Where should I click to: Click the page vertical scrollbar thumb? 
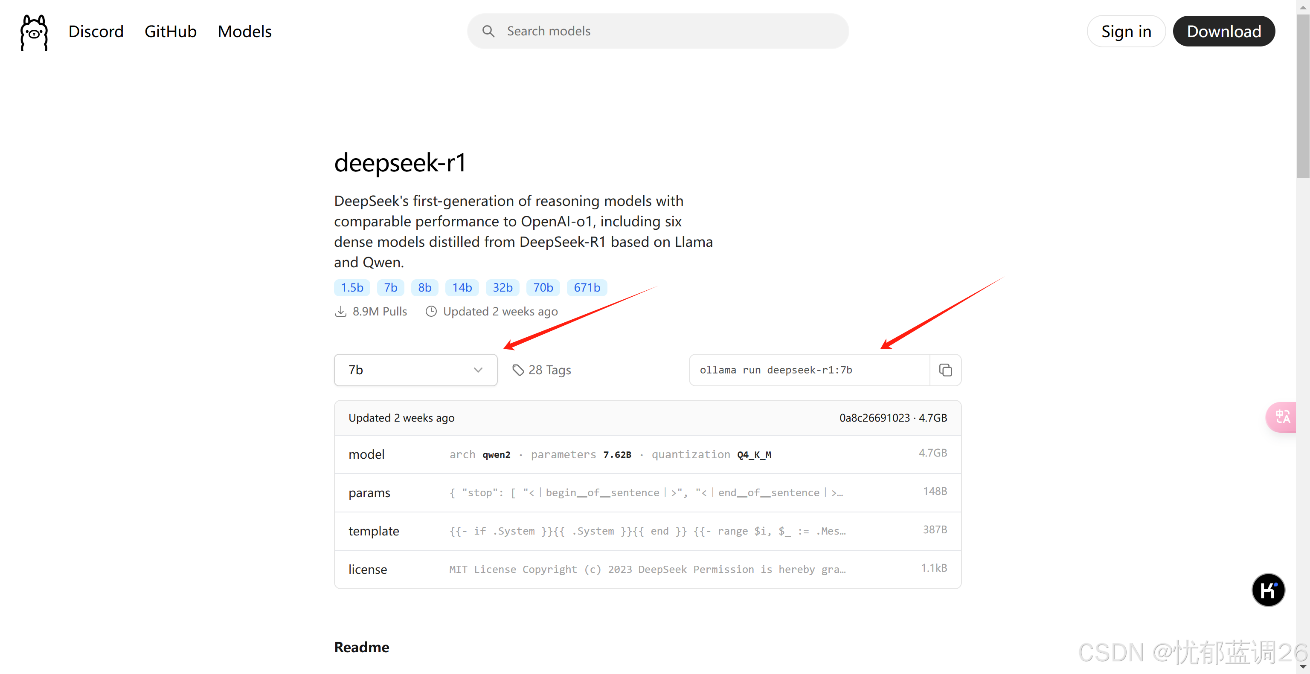1302,97
